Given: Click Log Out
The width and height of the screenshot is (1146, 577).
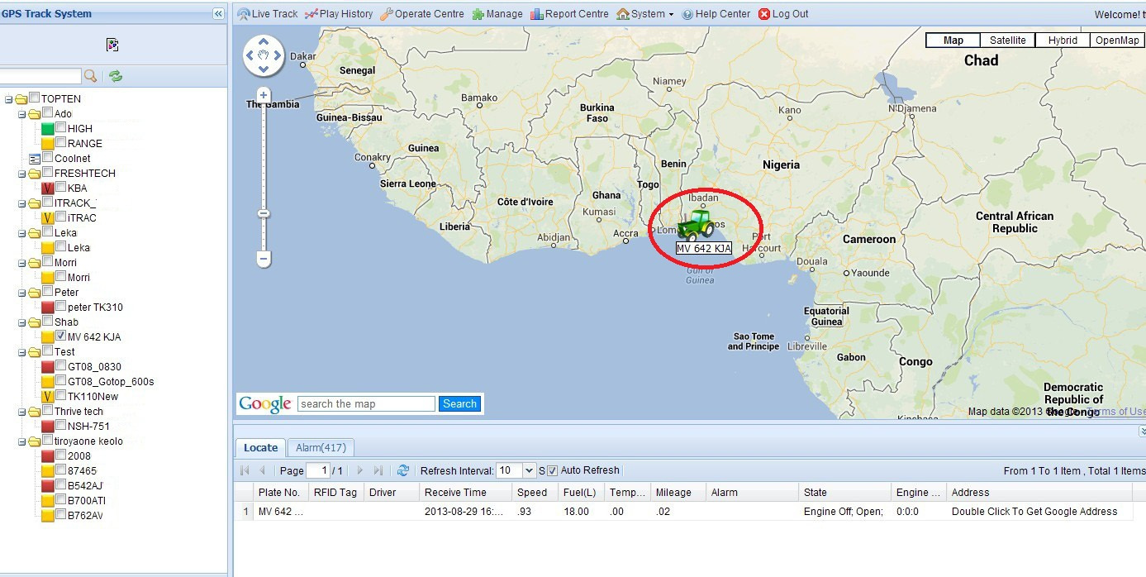Looking at the screenshot, I should [783, 14].
